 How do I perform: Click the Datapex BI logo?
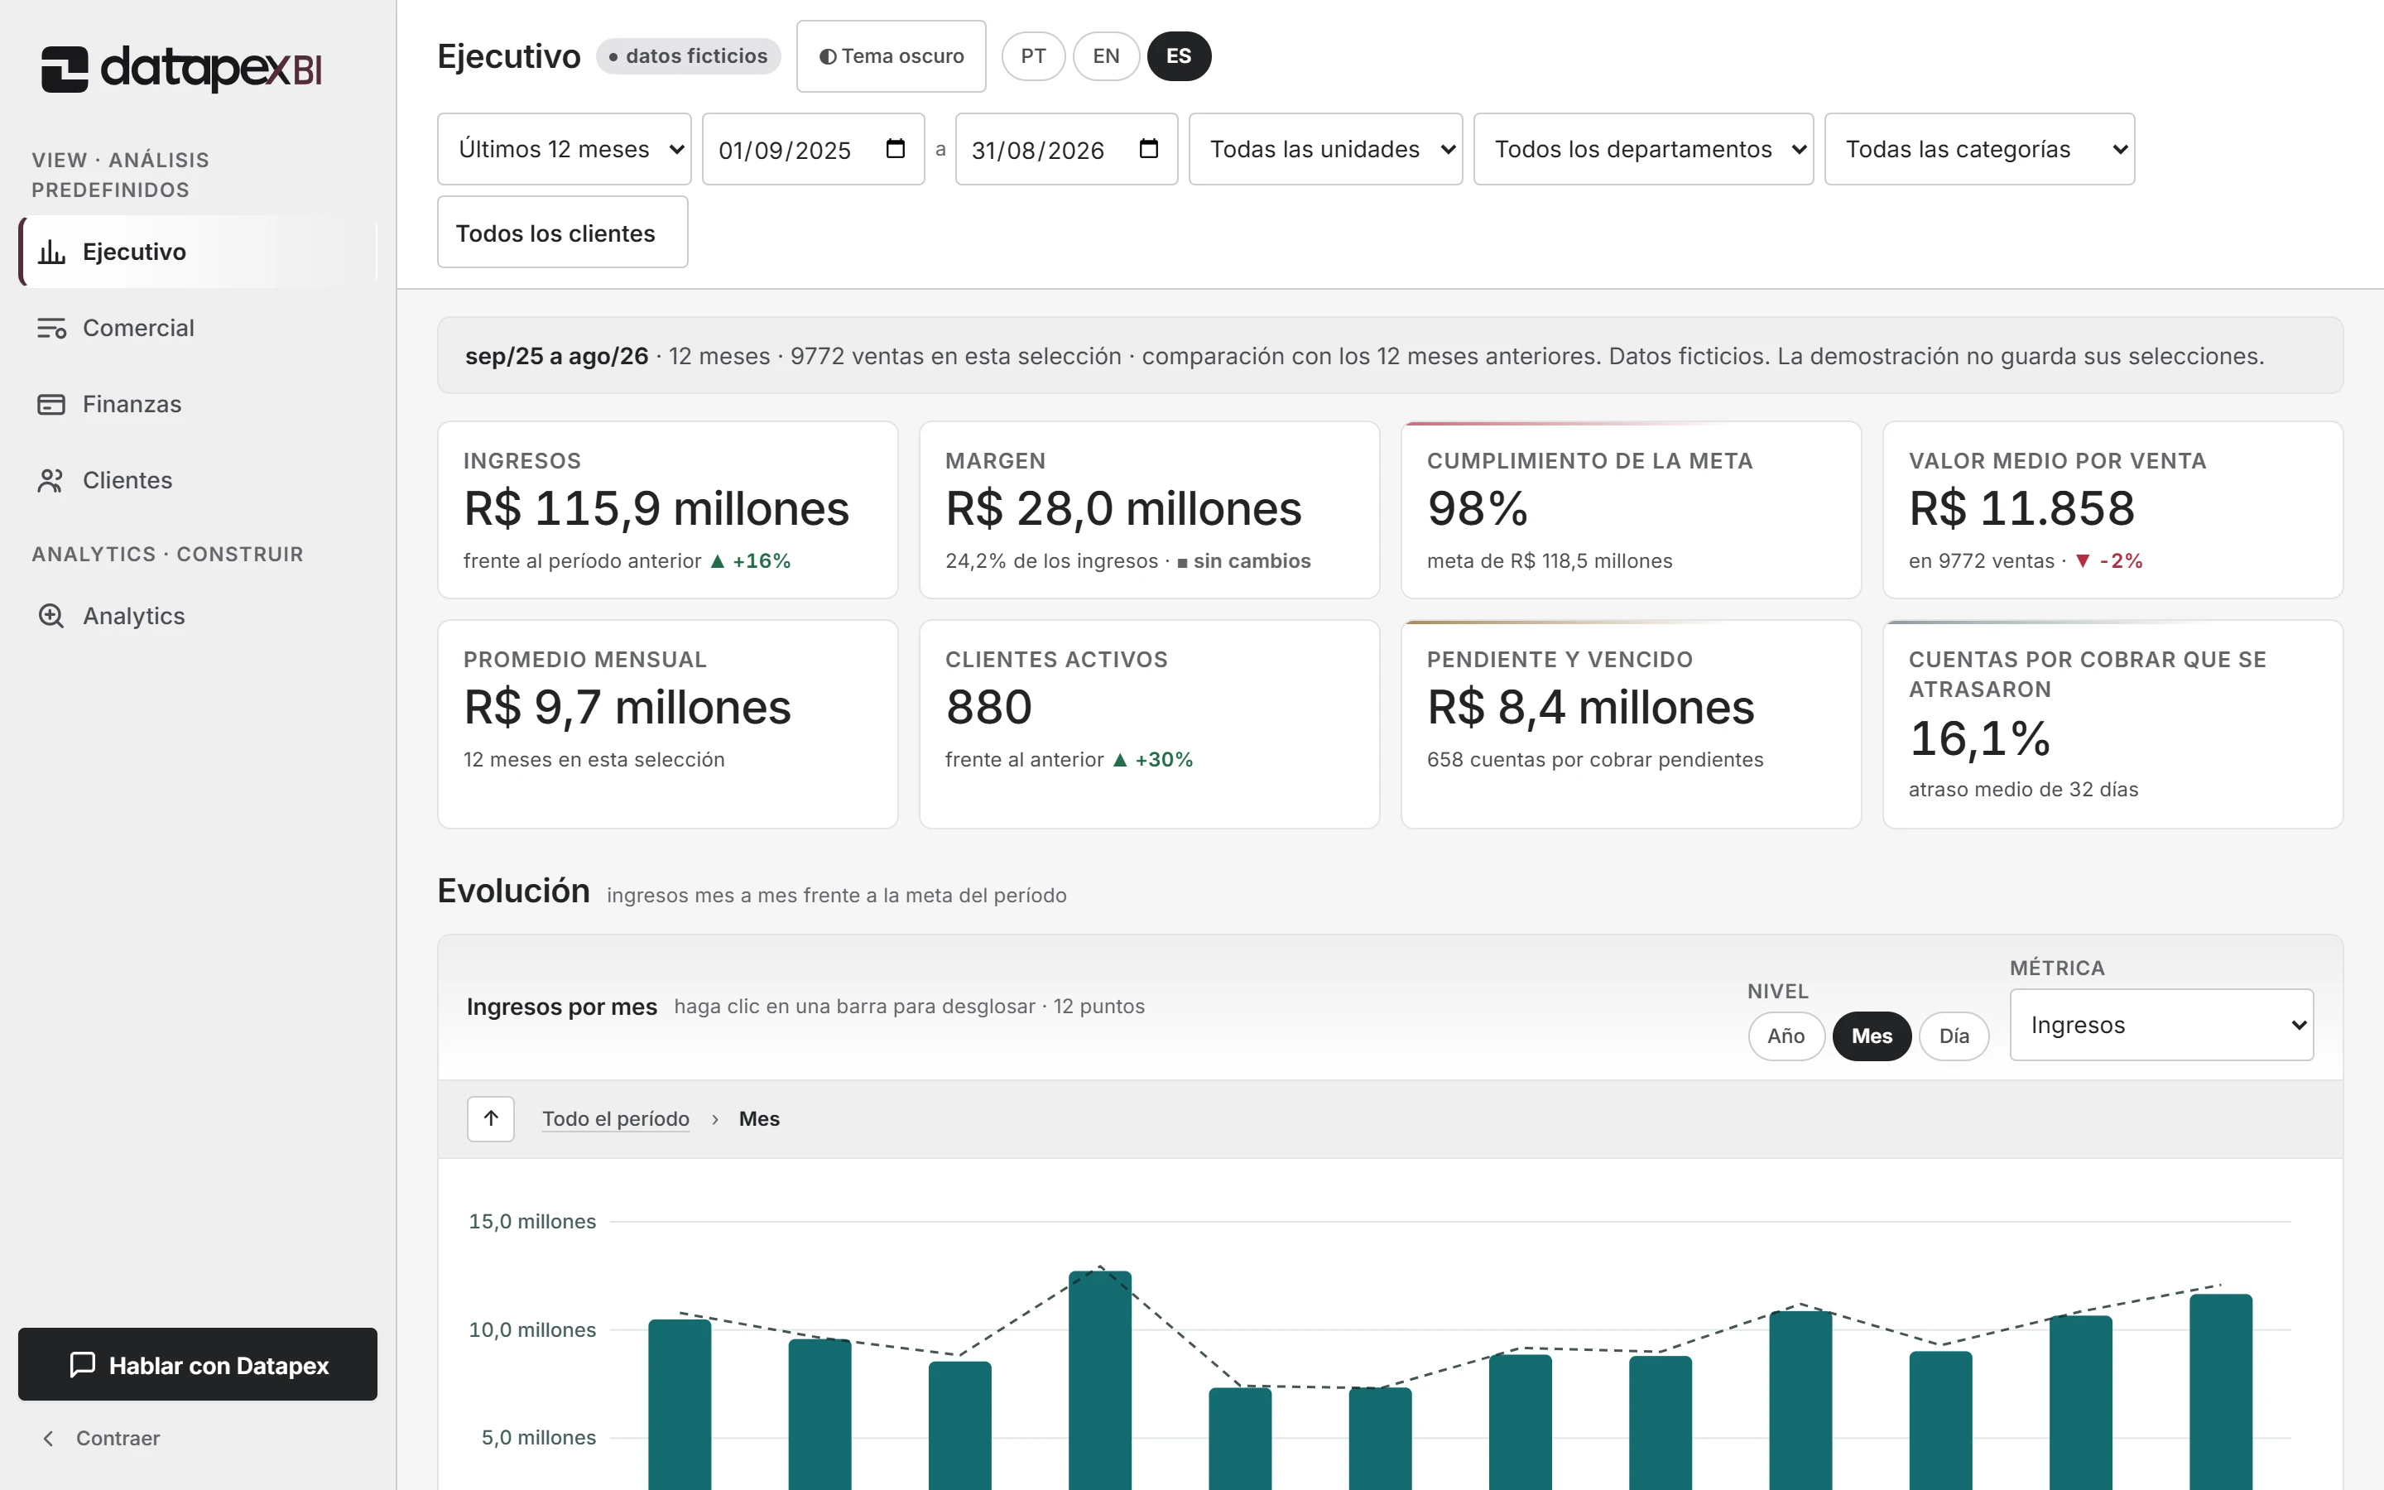click(181, 68)
